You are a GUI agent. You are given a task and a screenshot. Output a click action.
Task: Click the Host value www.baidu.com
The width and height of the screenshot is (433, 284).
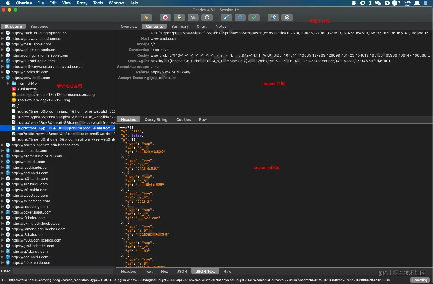[164, 38]
